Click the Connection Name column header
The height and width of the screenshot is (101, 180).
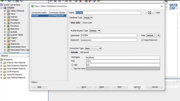click(40, 13)
